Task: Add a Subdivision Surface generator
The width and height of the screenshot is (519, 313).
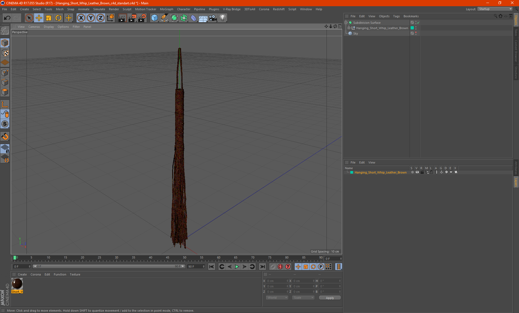Action: pos(174,18)
